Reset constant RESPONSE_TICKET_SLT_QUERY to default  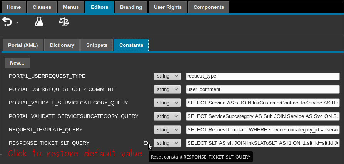[x=146, y=143]
